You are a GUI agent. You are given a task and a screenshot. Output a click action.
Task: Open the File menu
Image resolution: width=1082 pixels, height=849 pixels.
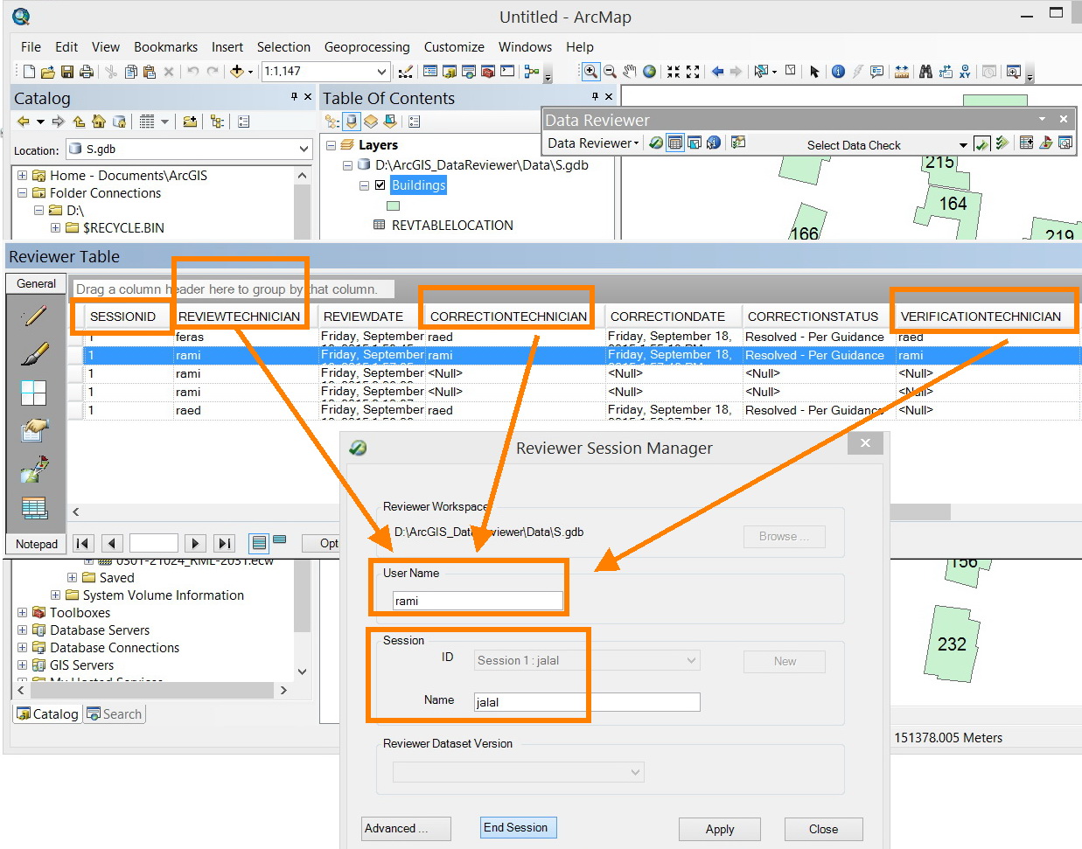31,47
